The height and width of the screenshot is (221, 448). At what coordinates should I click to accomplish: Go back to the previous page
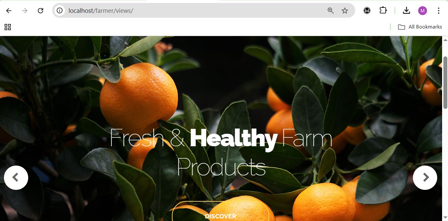coord(9,10)
